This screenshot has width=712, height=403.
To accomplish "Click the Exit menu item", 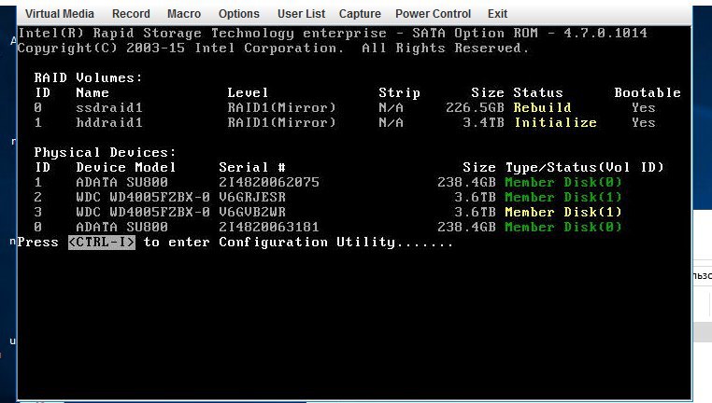I will coord(497,14).
